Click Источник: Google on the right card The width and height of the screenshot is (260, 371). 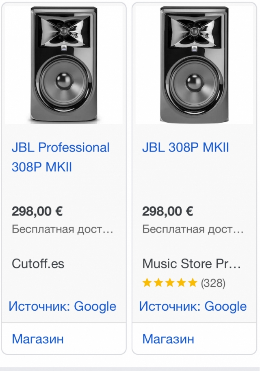point(193,306)
